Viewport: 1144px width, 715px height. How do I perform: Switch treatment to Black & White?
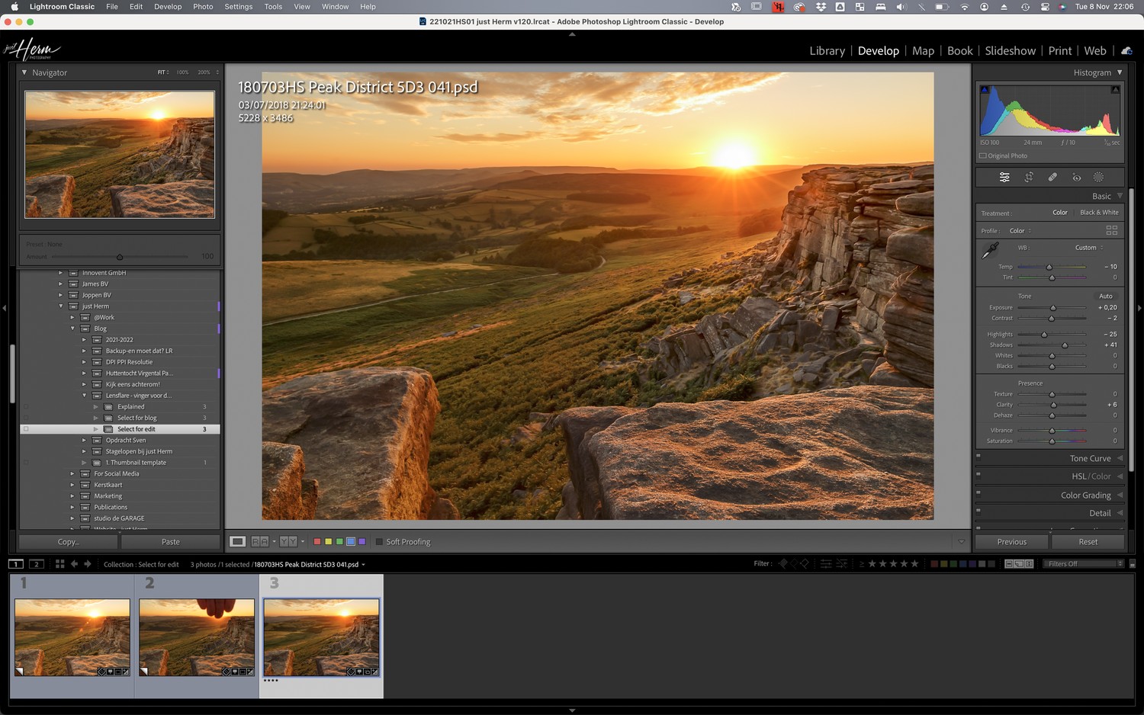point(1099,213)
